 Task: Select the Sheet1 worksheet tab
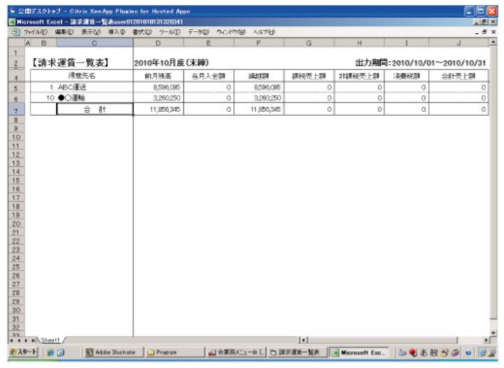pyautogui.click(x=51, y=339)
